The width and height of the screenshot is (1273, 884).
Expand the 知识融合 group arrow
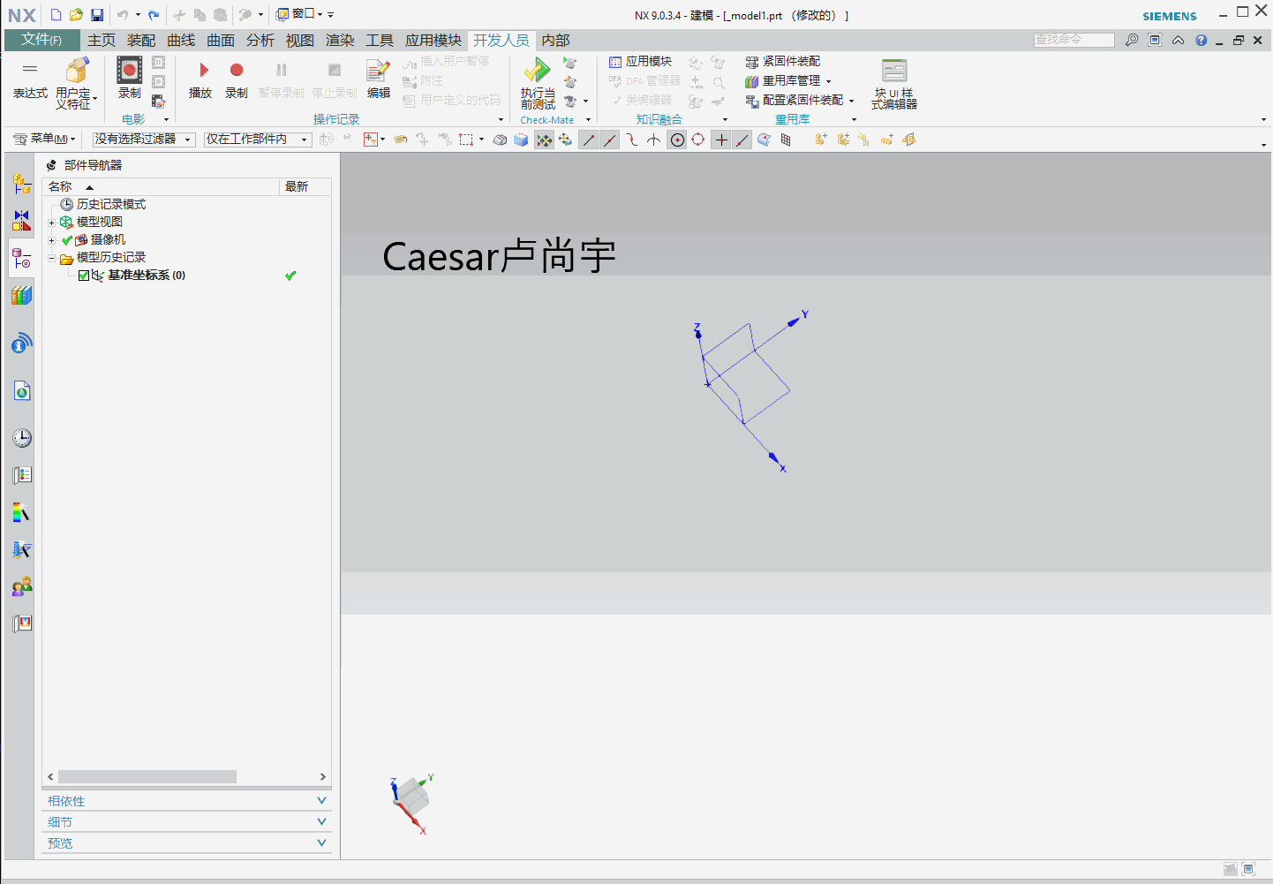click(x=726, y=120)
